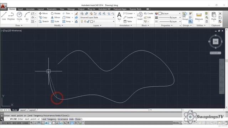This screenshot has height=128, width=228.
Task: Select the Polyline tool
Action: [x=11, y=16]
